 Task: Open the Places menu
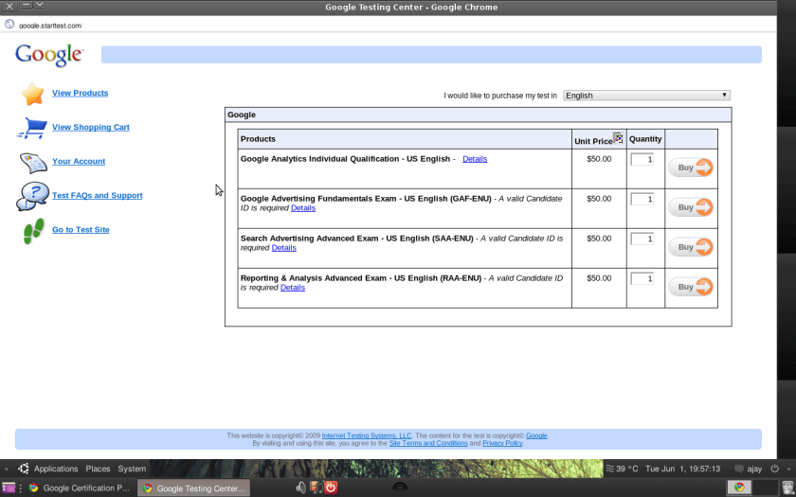click(x=98, y=469)
